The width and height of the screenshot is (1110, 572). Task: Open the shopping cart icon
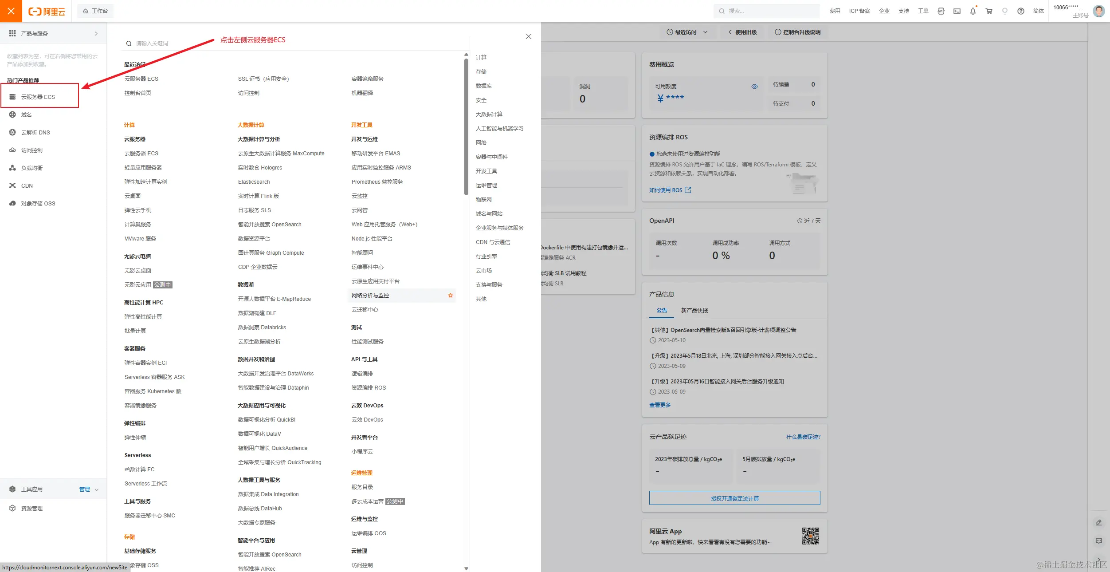point(988,11)
